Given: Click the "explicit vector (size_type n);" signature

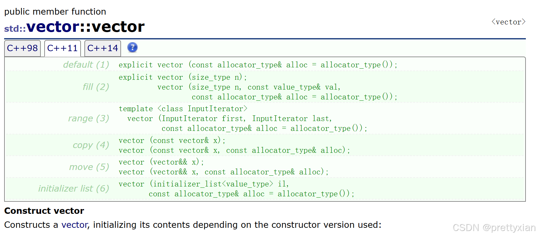Looking at the screenshot, I should coord(183,77).
